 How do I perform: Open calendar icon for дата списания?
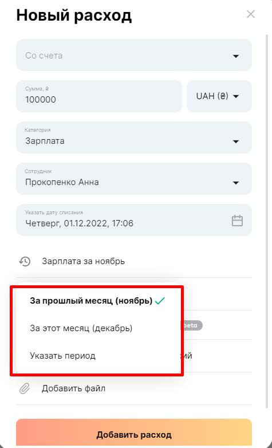click(x=237, y=221)
